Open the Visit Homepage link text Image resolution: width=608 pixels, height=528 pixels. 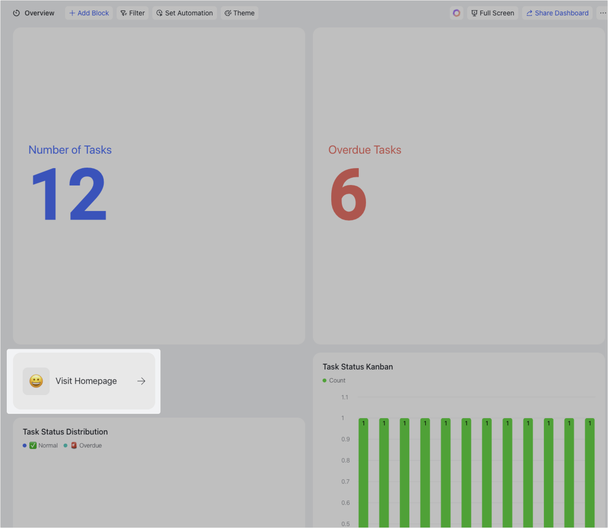tap(86, 381)
